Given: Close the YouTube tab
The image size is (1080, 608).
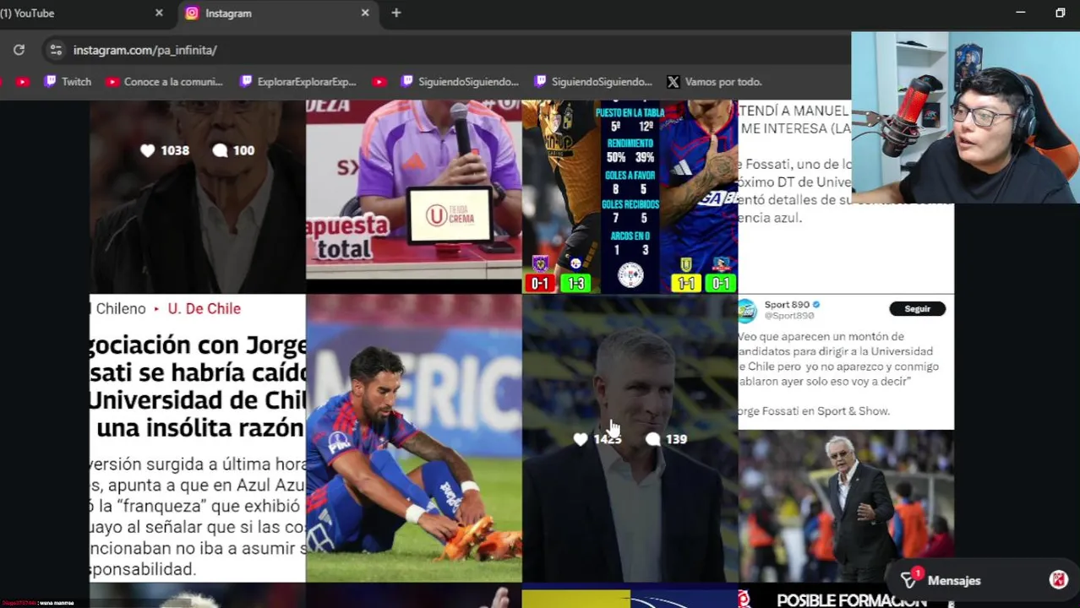Looking at the screenshot, I should pyautogui.click(x=159, y=14).
